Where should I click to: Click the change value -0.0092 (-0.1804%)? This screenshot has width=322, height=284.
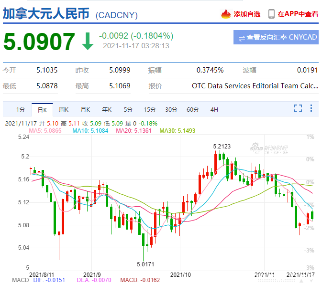coord(136,36)
